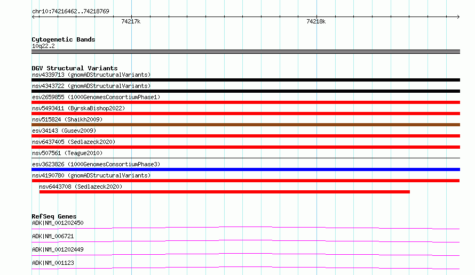The height and width of the screenshot is (275, 475).
Task: Open the ADK|NM_006721 transcript label
Action: (x=53, y=236)
